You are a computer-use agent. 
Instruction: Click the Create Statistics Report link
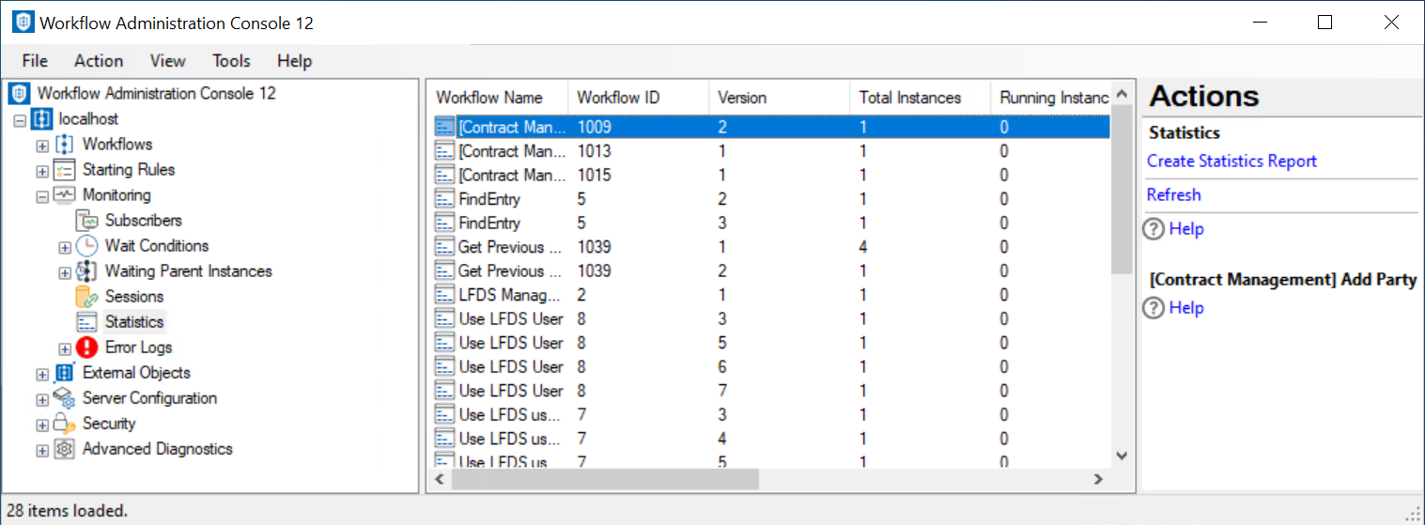pyautogui.click(x=1231, y=162)
